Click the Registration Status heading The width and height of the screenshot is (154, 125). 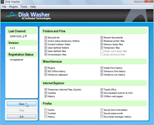(x=22, y=54)
